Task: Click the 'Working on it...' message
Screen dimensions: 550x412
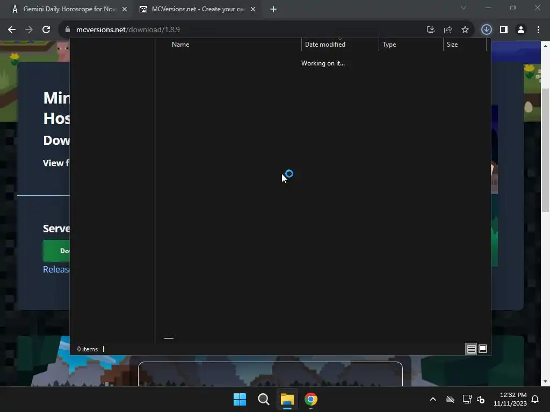Action: point(323,63)
